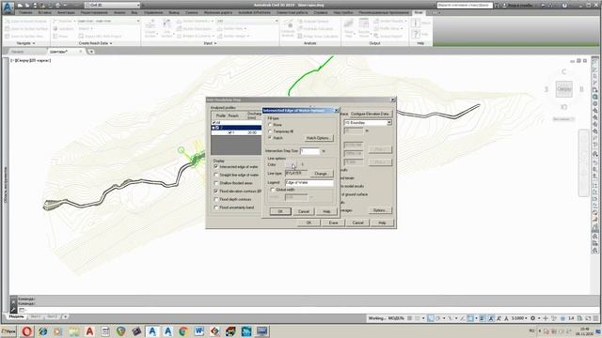Click Erase in the Add Floodplain Map dialog
The image size is (602, 338).
pos(333,223)
